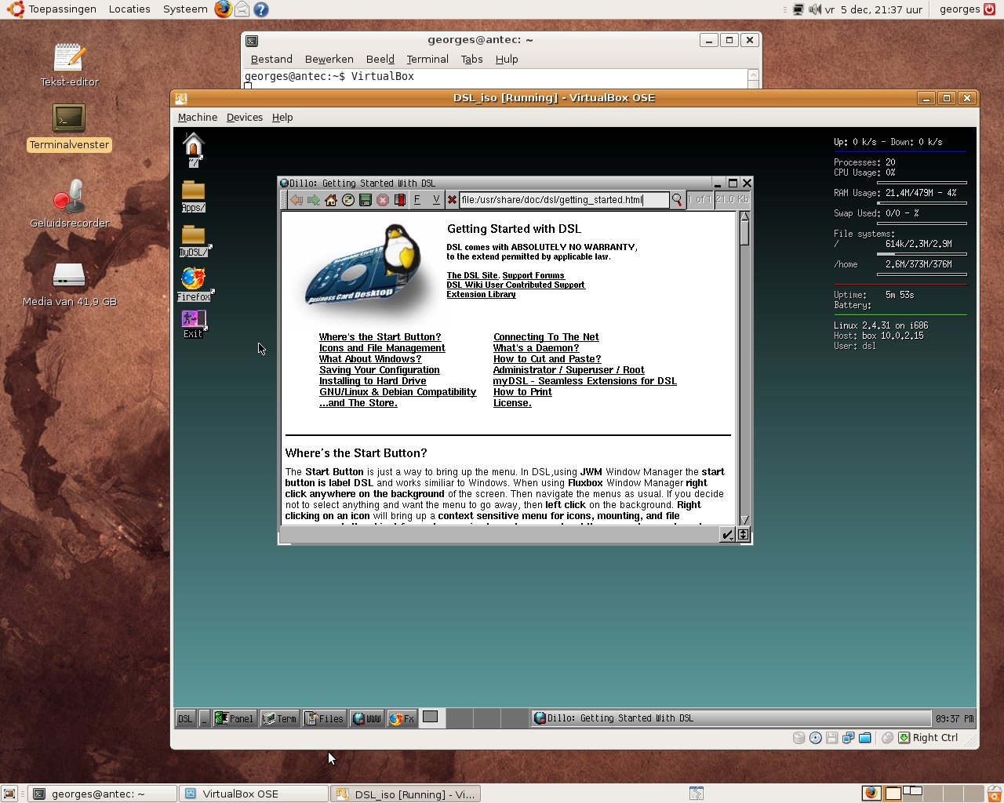This screenshot has width=1004, height=803.
Task: Open the MyDSL folder icon
Action: (x=194, y=241)
